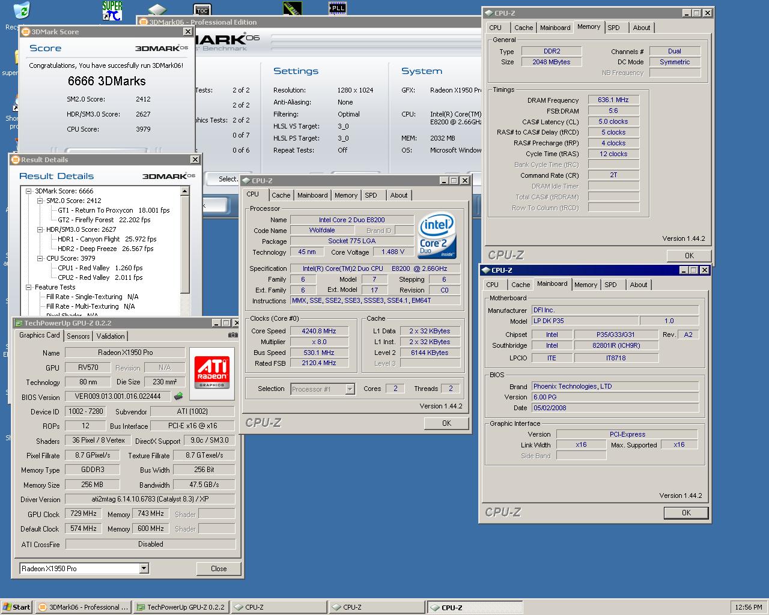The width and height of the screenshot is (769, 615).
Task: Open the TOC desktop icon
Action: coord(202,9)
